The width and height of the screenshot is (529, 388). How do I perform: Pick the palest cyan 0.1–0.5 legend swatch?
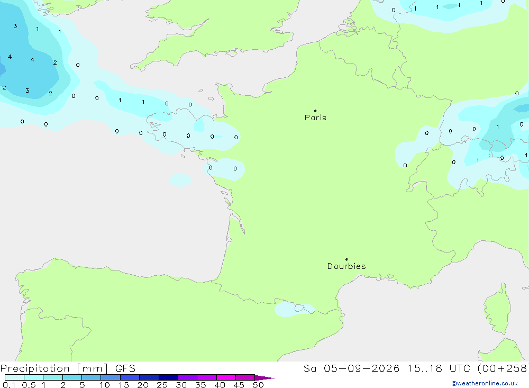[x=14, y=377]
